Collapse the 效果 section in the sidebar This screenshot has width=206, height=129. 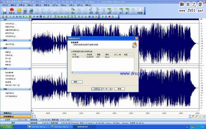[x=30, y=48]
